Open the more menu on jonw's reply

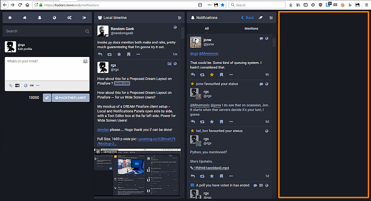point(231,74)
